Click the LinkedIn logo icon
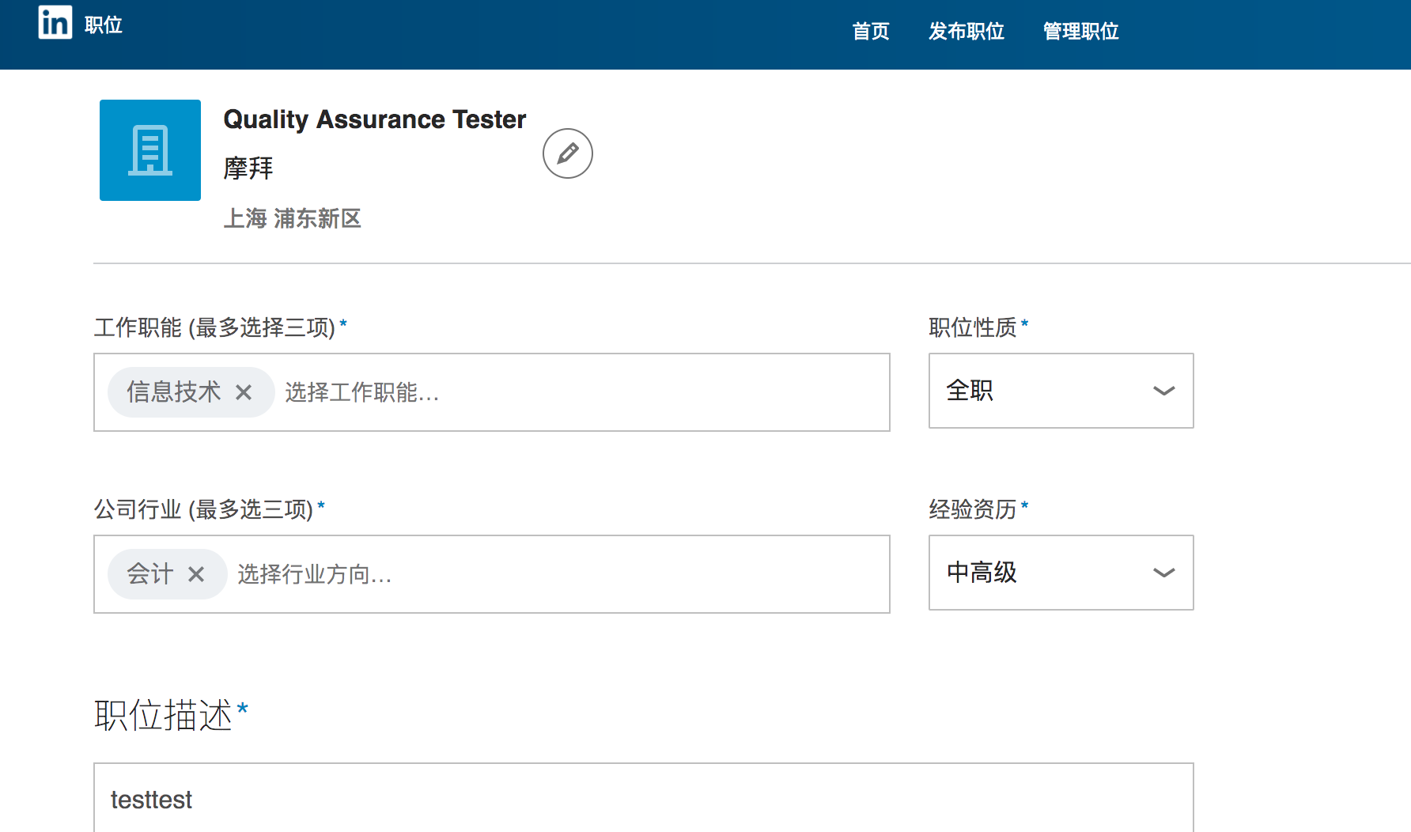This screenshot has height=832, width=1411. click(x=55, y=23)
